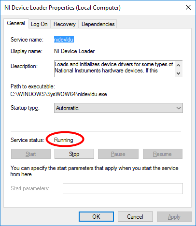Image resolution: width=196 pixels, height=226 pixels.
Task: Click the Start parameters text field
Action: coord(123,188)
